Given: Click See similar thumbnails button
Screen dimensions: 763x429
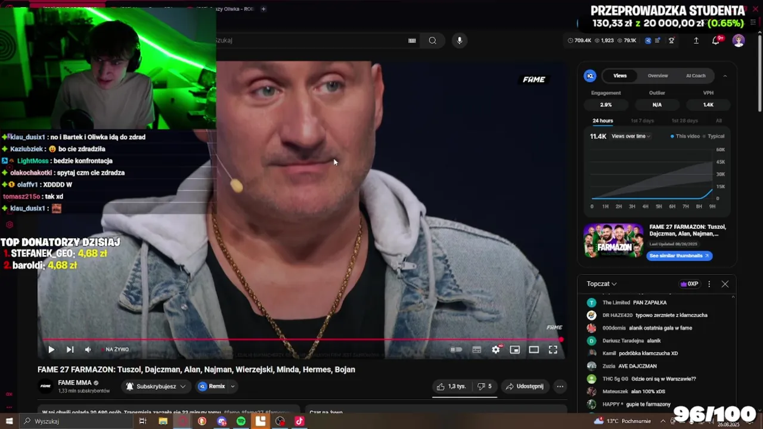Looking at the screenshot, I should pyautogui.click(x=679, y=256).
